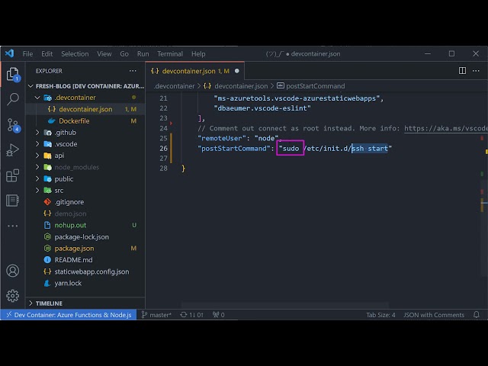The height and width of the screenshot is (366, 488).
Task: Open the Terminal menu
Action: pos(170,54)
